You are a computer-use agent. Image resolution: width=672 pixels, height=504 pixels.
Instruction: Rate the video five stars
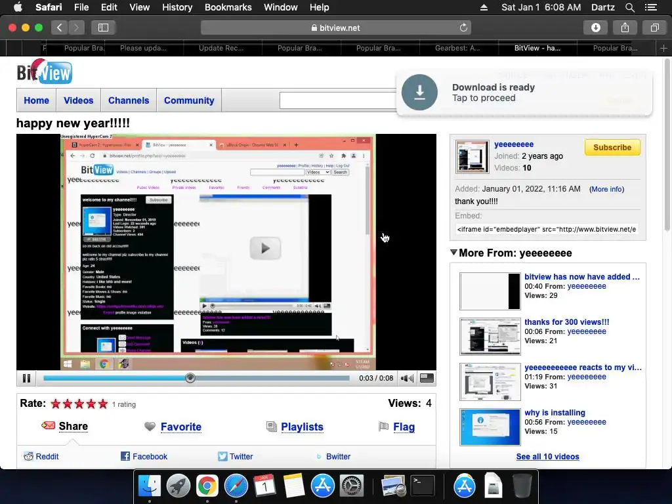tap(103, 404)
